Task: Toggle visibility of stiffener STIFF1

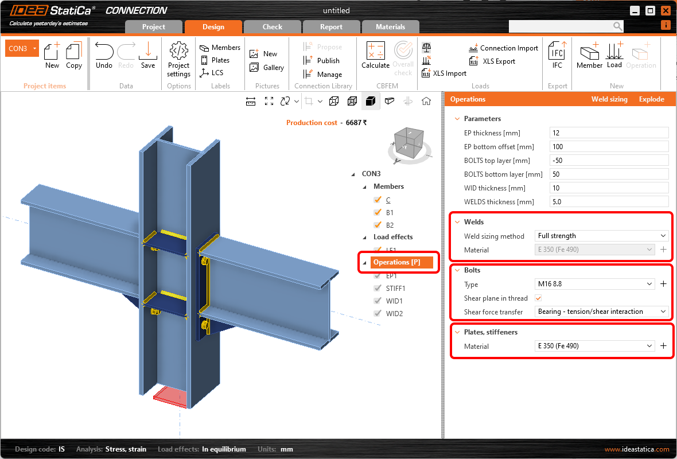Action: 378,288
